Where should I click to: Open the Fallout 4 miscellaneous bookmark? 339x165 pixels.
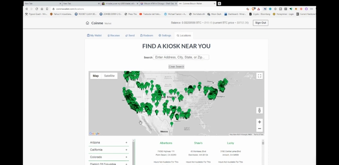(x=61, y=14)
